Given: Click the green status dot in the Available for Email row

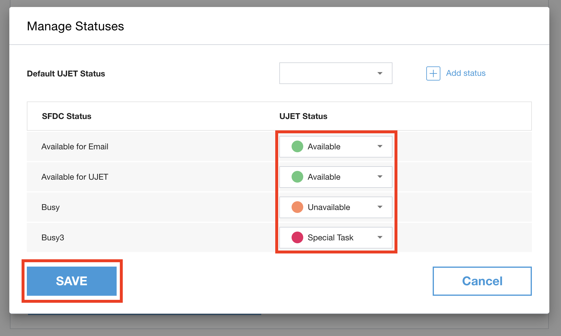Looking at the screenshot, I should click(x=297, y=146).
